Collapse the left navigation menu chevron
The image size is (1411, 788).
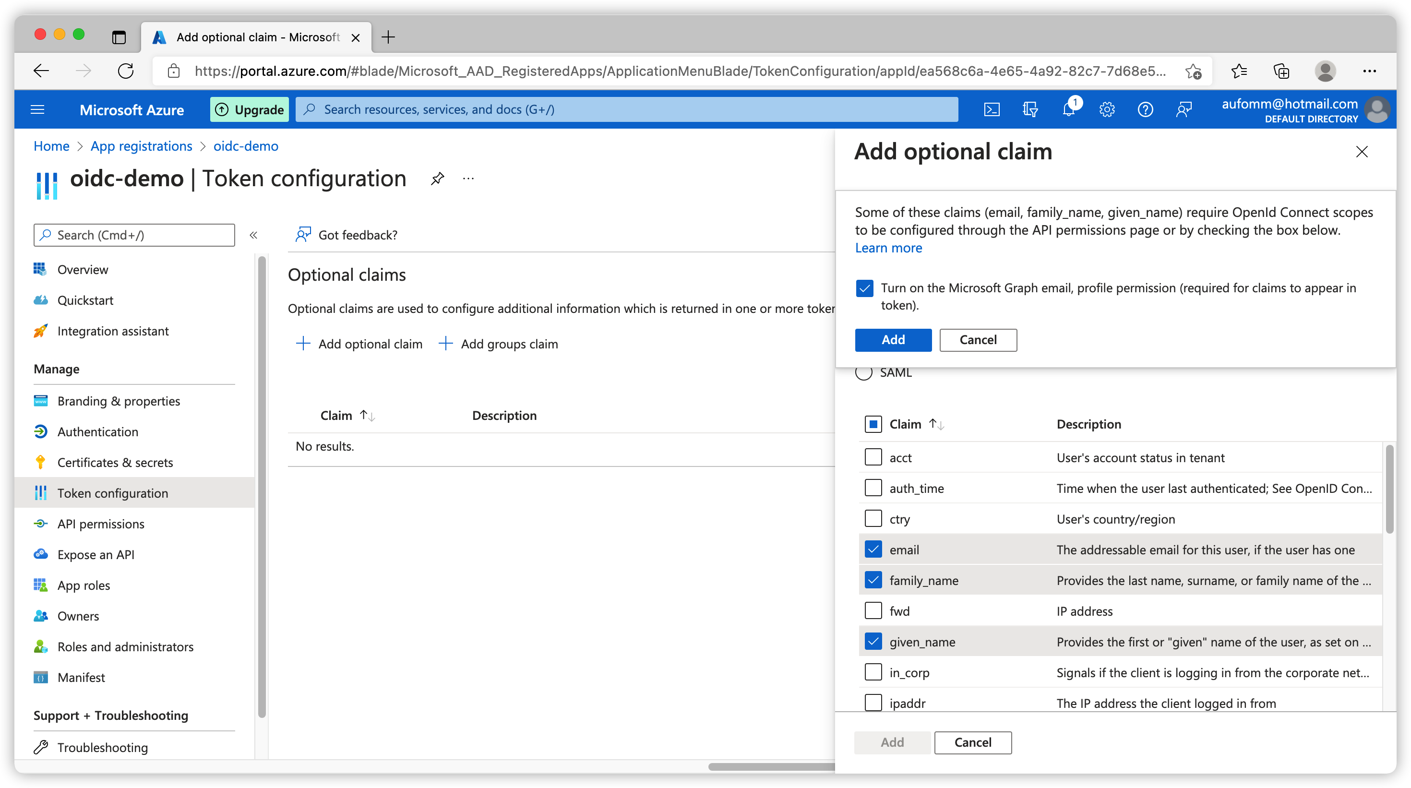coord(253,235)
